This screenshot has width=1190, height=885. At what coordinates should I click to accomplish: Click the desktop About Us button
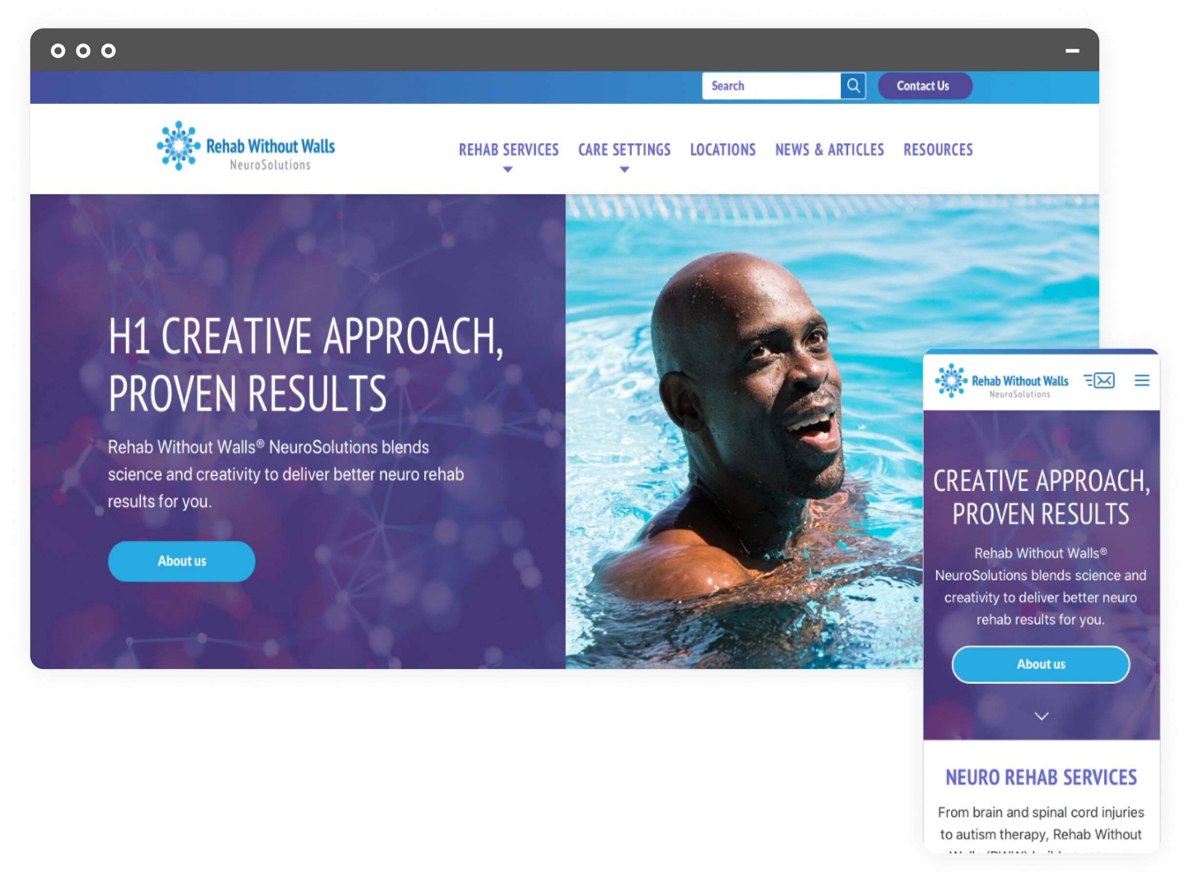(181, 560)
